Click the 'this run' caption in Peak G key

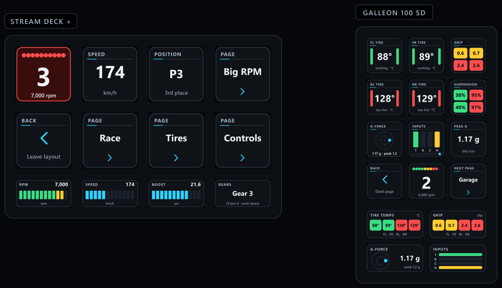click(468, 151)
